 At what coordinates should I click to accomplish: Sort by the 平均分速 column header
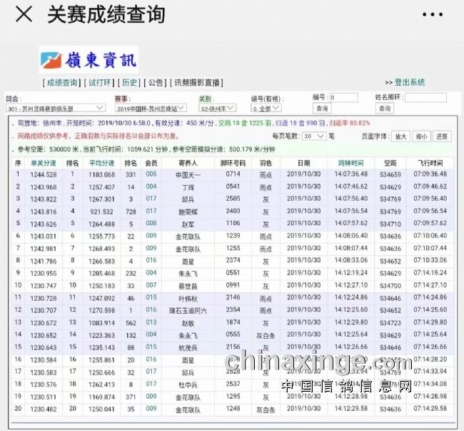coord(101,163)
